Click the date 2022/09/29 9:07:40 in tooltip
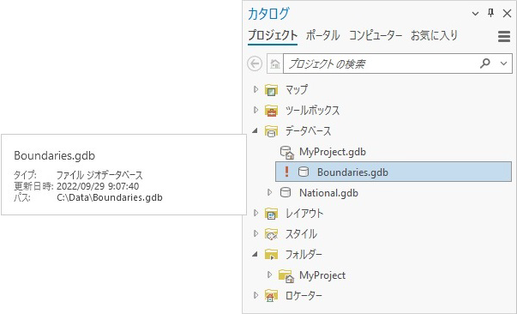 click(x=98, y=186)
